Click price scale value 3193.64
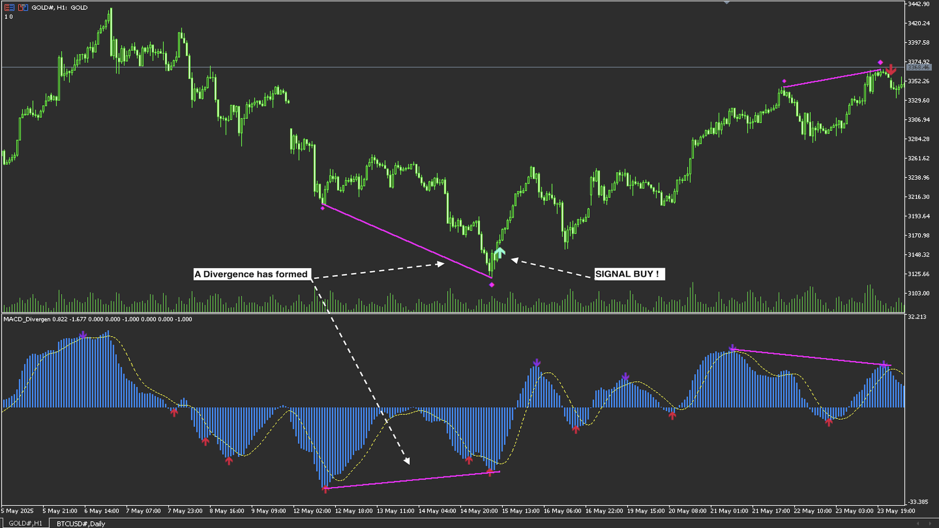 coord(918,216)
